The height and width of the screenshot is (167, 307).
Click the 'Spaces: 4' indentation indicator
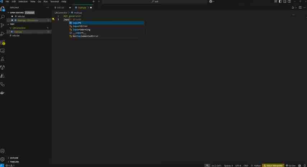click(229, 166)
